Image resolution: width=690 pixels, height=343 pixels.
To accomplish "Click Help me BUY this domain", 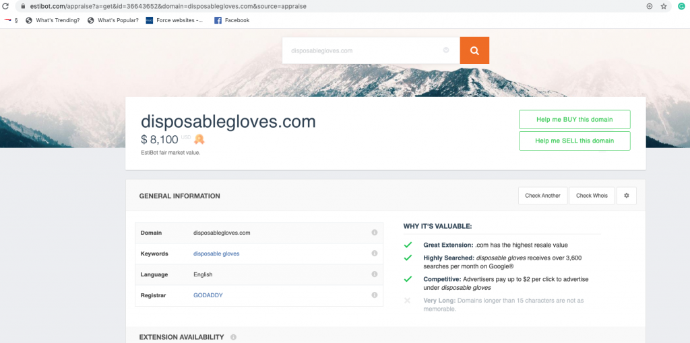I will (x=574, y=120).
